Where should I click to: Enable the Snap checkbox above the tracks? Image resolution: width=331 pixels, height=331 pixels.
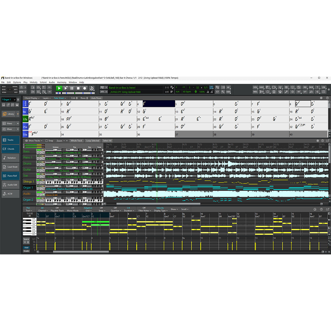click(x=47, y=140)
